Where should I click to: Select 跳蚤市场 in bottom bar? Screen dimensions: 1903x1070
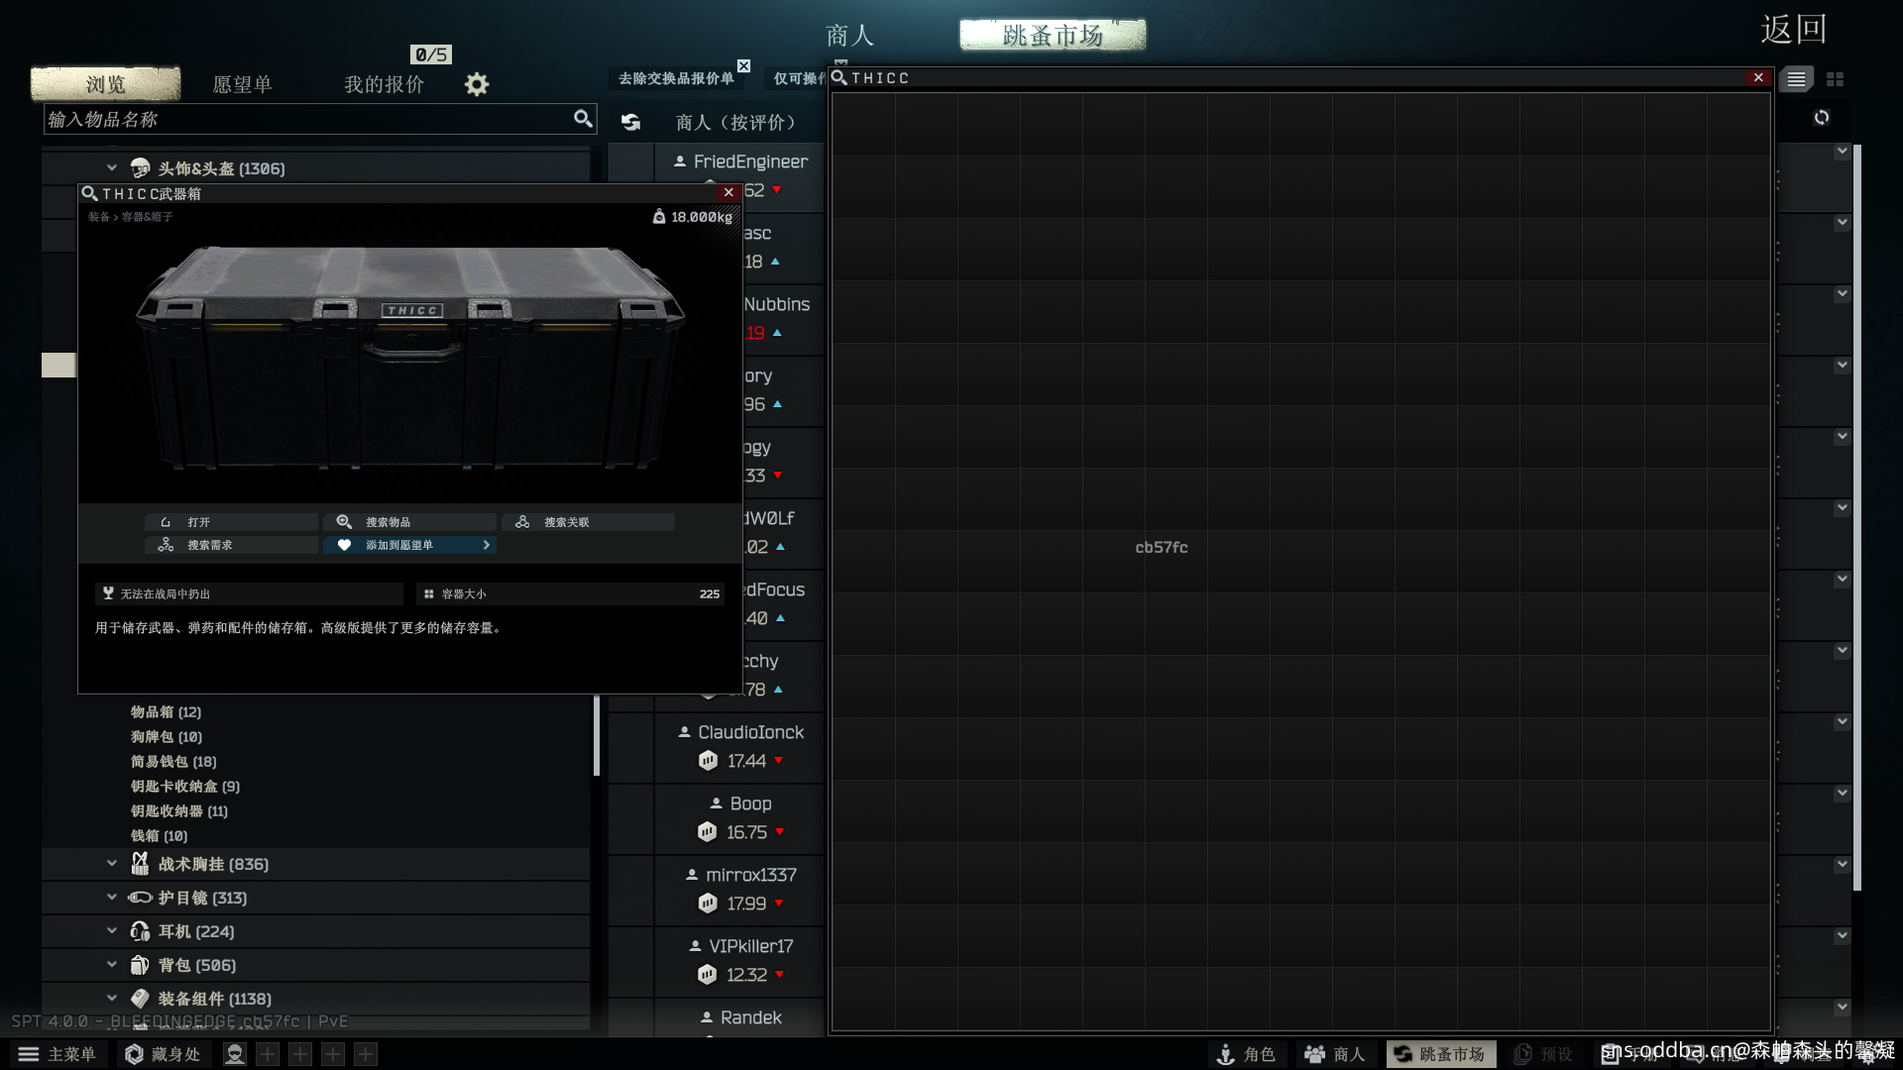(x=1440, y=1054)
